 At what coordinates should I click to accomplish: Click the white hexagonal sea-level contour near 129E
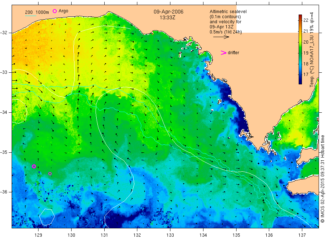click(47, 217)
